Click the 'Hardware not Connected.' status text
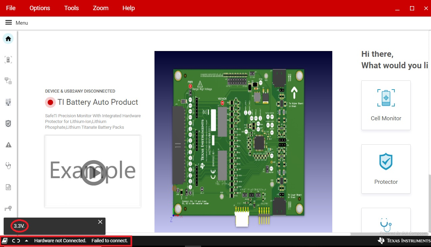Image resolution: width=431 pixels, height=247 pixels. [x=60, y=241]
